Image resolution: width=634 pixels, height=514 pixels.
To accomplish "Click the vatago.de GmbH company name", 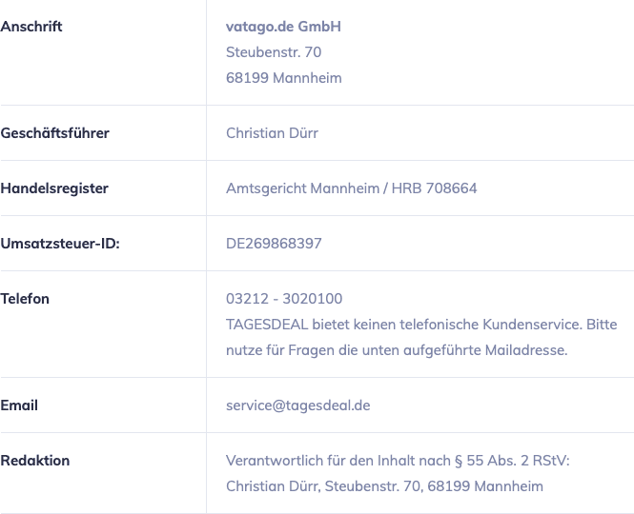I will pos(283,27).
